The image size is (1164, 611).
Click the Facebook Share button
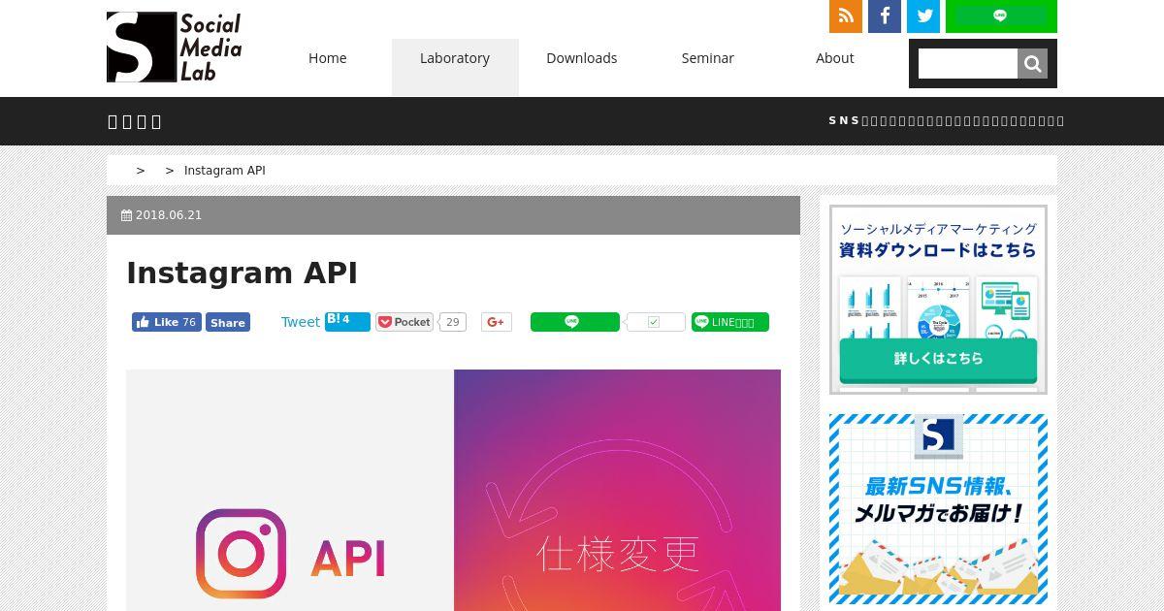[228, 323]
